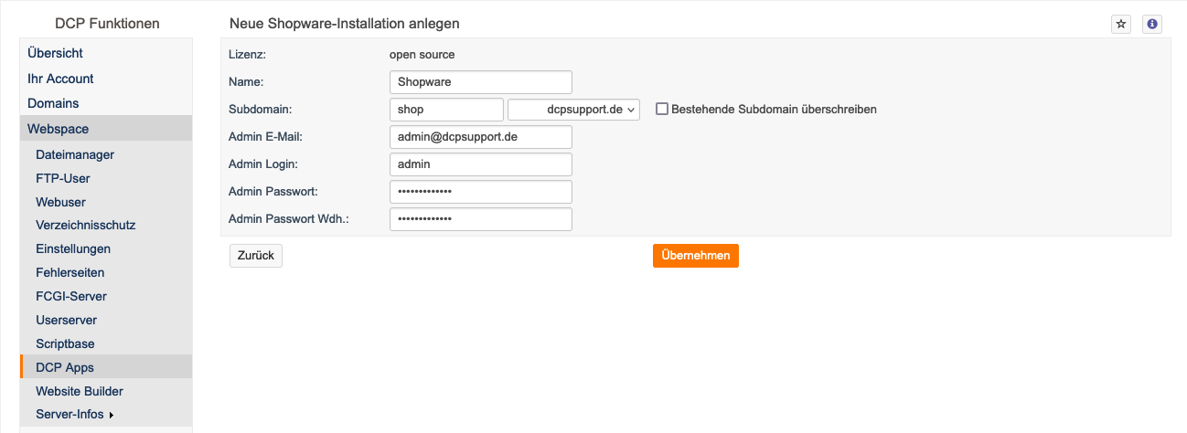Viewport: 1187px width, 433px height.
Task: Open the dcpsupport.de domain dropdown
Action: click(574, 110)
